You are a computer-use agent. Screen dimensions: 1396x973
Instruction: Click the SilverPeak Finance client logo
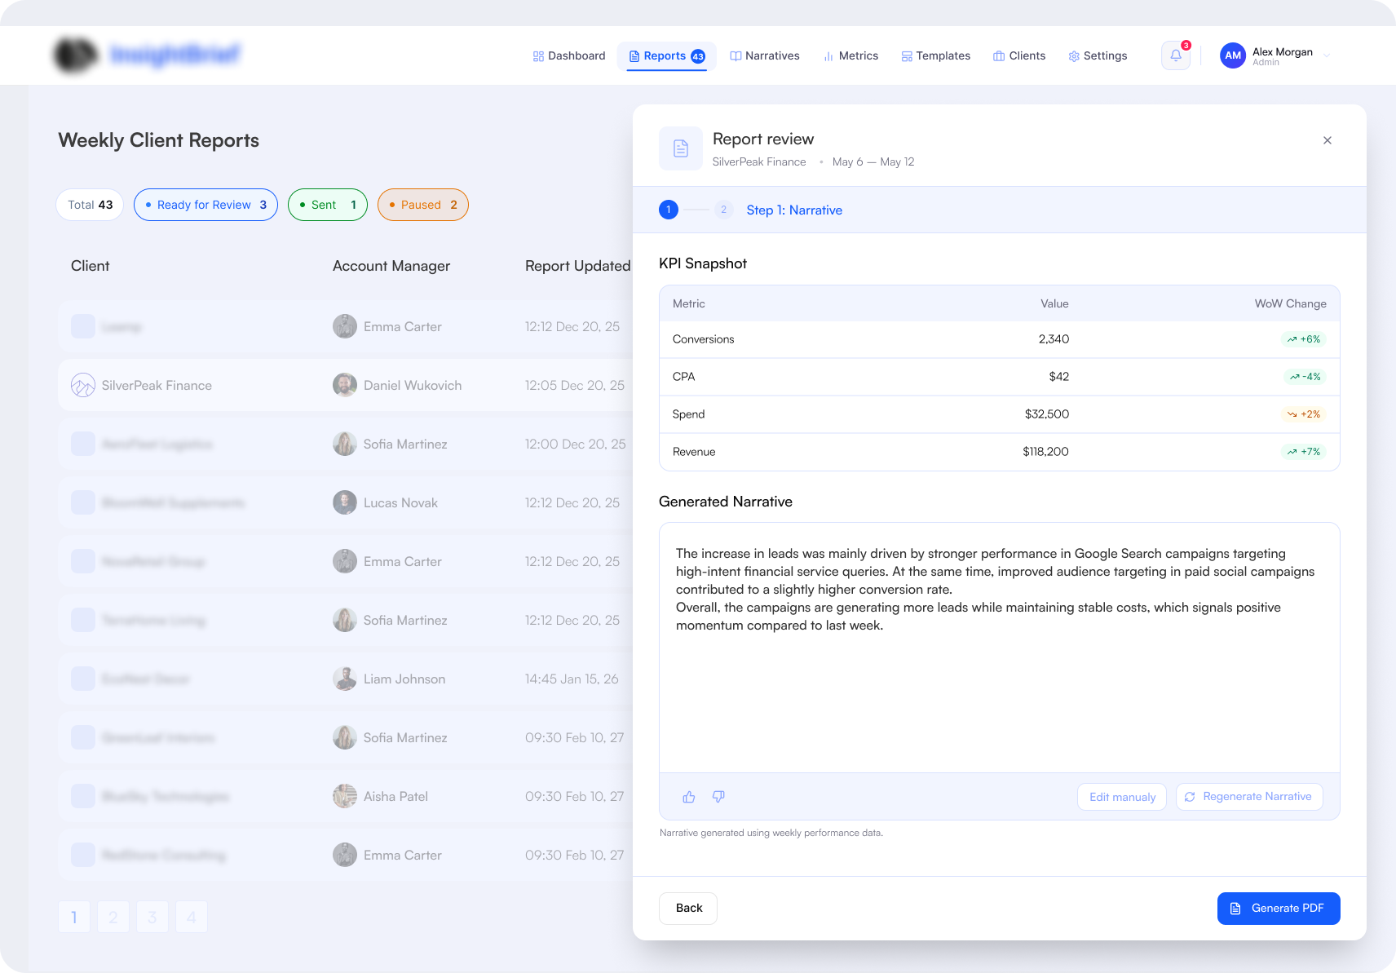tap(82, 385)
